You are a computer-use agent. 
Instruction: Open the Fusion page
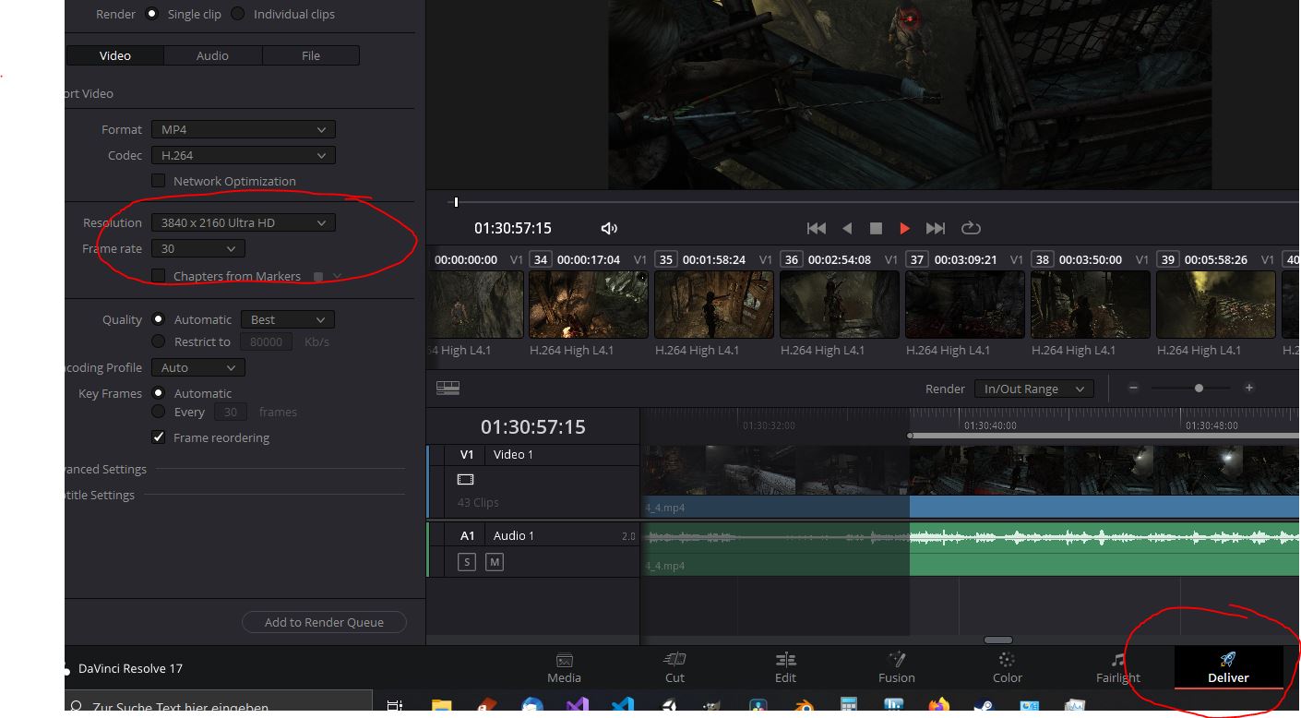pyautogui.click(x=896, y=668)
